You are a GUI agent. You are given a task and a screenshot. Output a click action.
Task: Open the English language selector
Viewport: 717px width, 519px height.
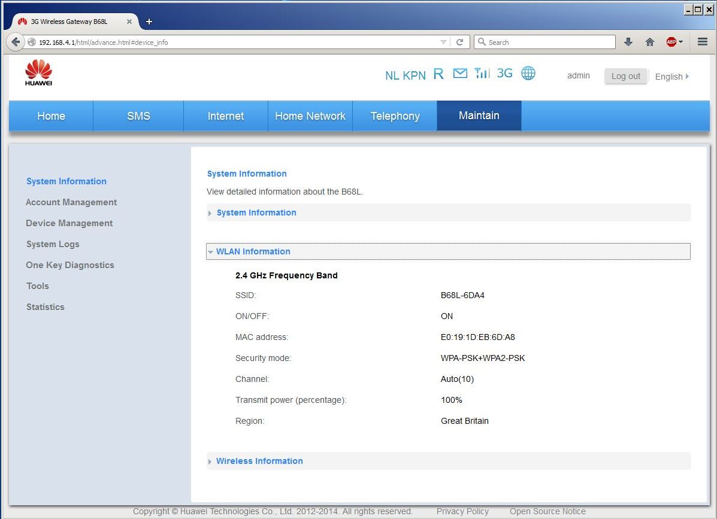tap(671, 76)
